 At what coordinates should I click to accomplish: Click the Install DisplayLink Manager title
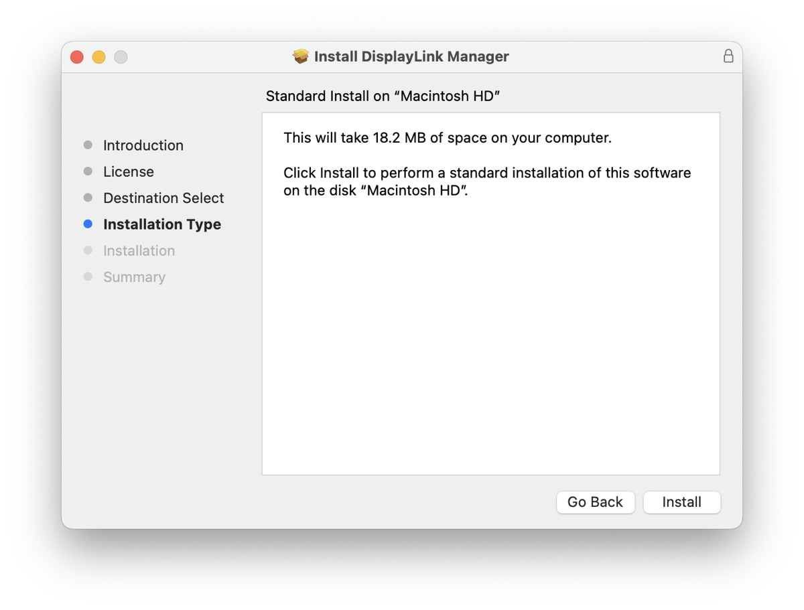point(411,56)
